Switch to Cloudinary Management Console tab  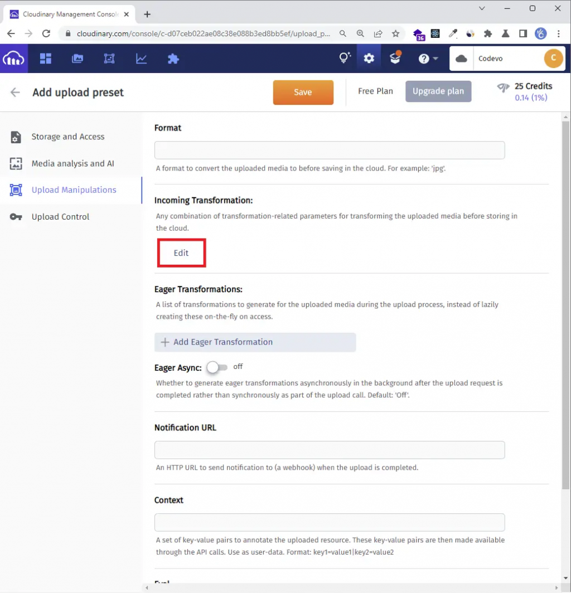click(x=69, y=14)
